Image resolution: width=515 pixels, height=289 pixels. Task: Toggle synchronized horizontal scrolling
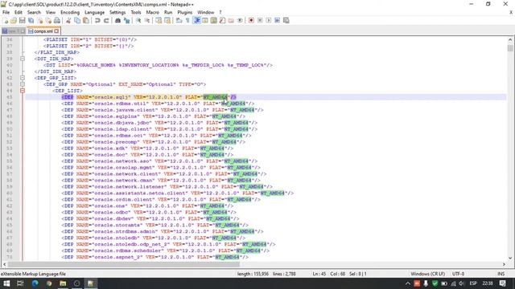[167, 20]
